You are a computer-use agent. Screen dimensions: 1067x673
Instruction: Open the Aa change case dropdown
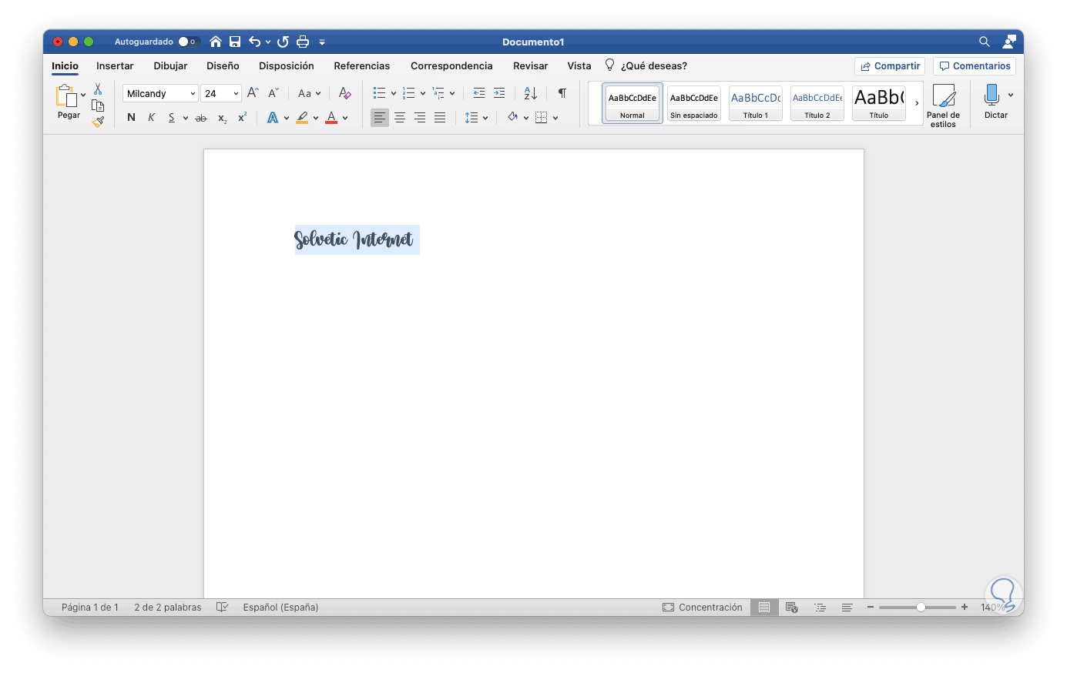coord(309,93)
